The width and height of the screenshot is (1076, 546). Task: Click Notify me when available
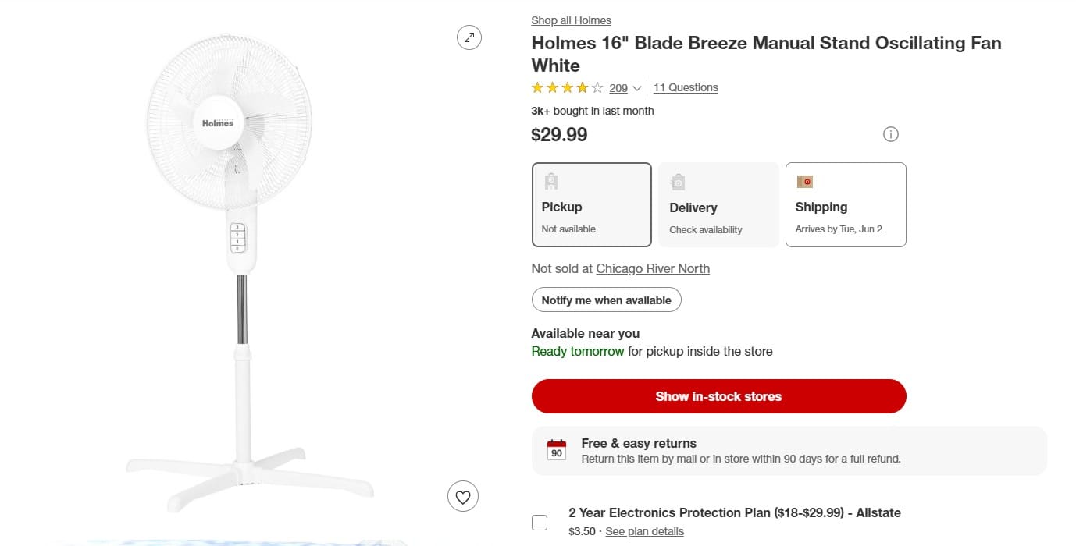(x=607, y=300)
